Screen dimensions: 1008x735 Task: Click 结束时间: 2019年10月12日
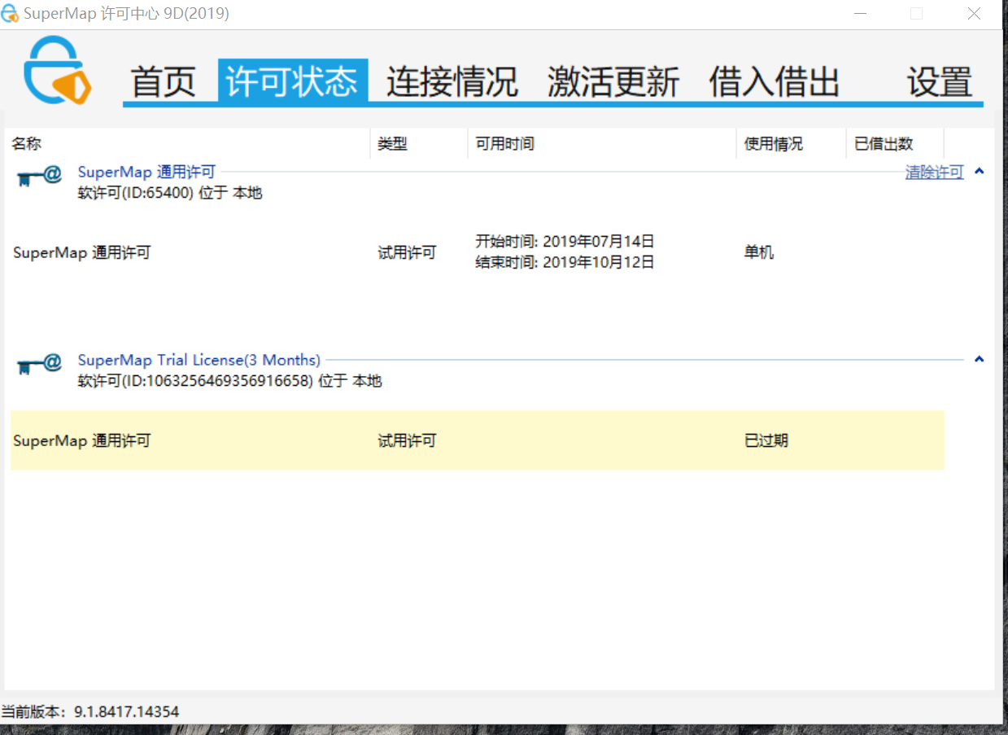click(565, 262)
